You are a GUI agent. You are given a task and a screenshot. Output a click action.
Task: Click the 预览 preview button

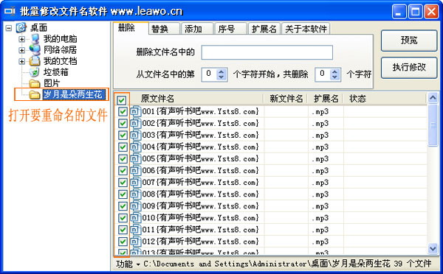coord(409,41)
